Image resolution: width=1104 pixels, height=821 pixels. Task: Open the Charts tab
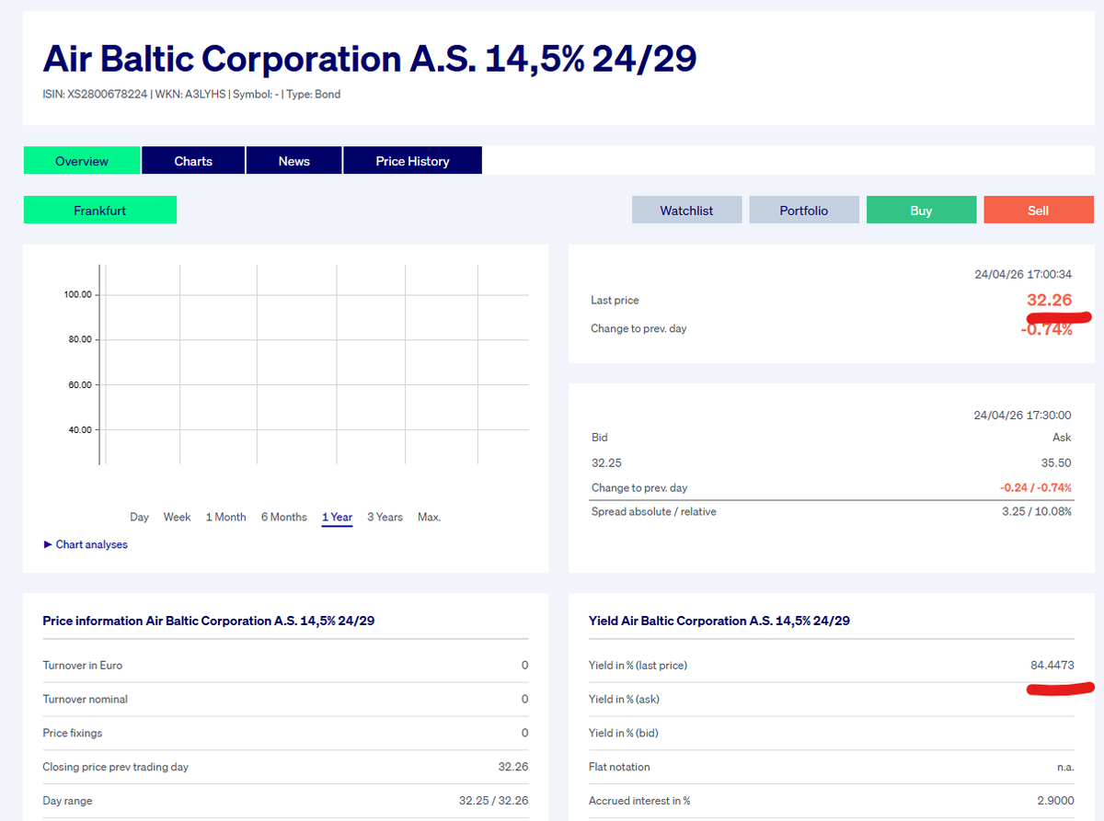click(x=193, y=161)
